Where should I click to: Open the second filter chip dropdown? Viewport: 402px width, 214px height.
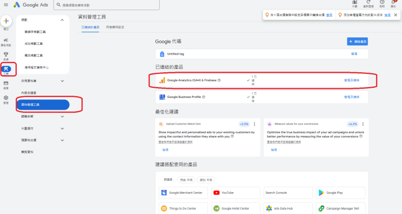tap(206, 180)
